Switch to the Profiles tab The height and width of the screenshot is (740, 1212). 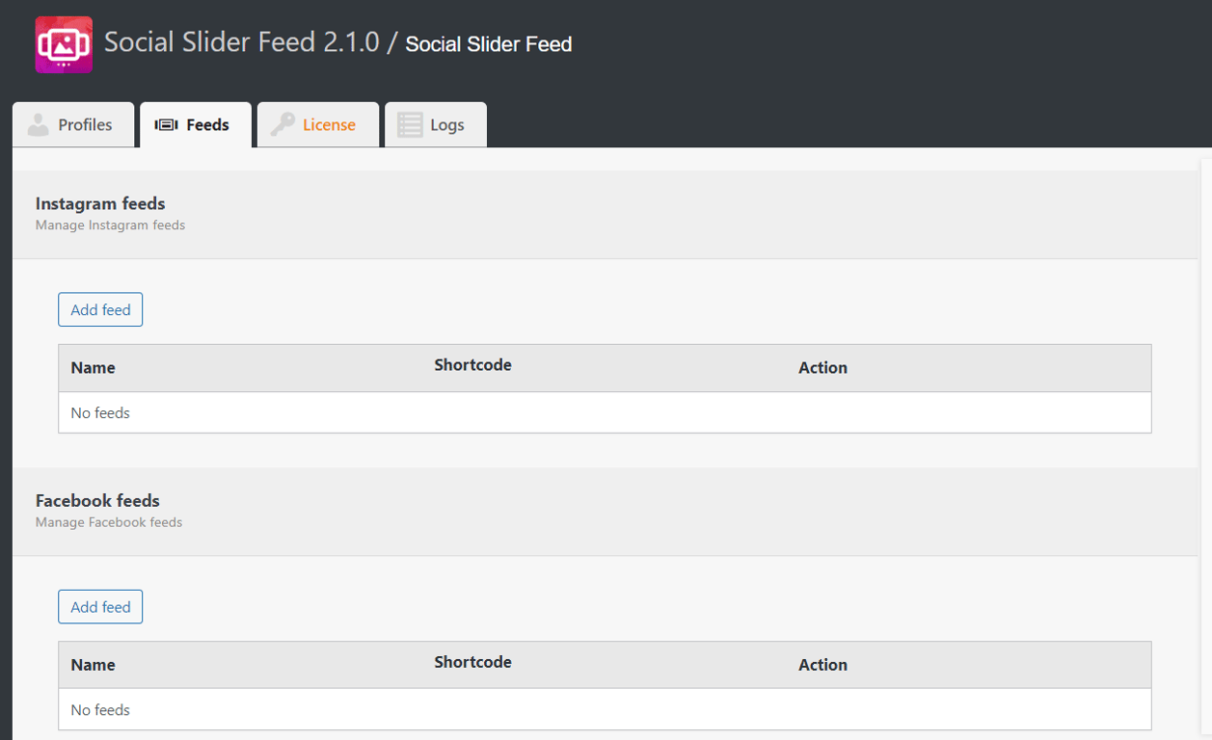coord(85,124)
